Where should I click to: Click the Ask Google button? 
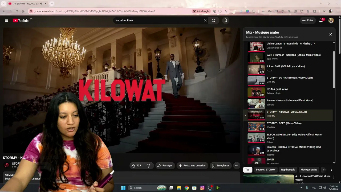(201, 11)
